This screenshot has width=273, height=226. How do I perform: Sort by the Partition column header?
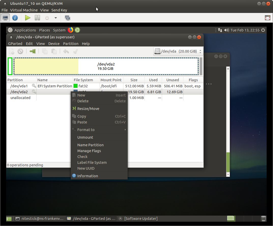point(22,80)
